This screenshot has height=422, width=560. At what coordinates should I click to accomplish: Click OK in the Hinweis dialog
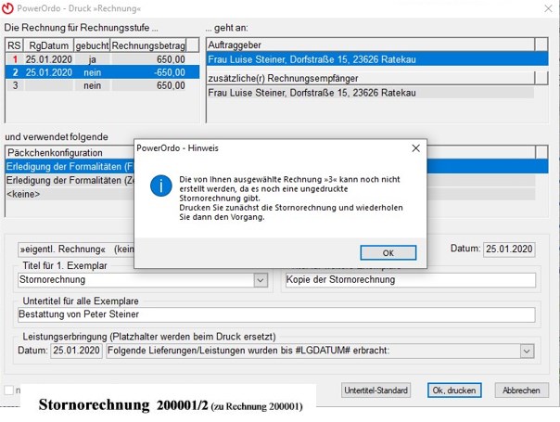pyautogui.click(x=388, y=253)
